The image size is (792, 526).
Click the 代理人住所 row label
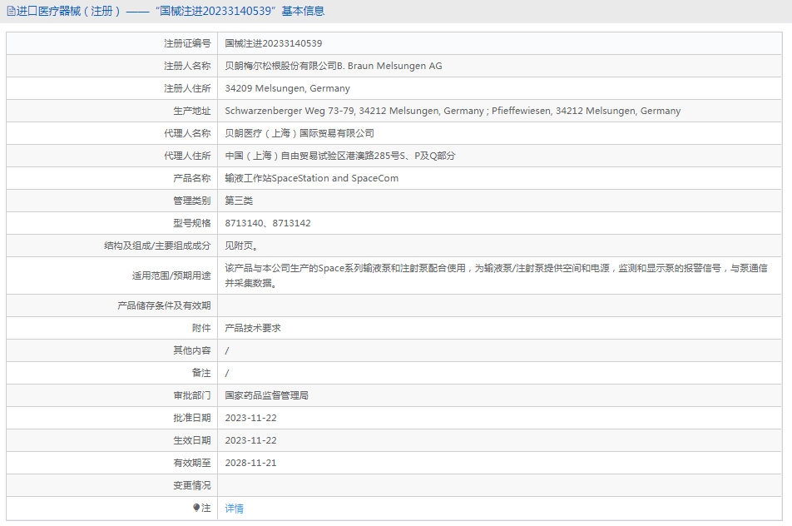point(187,156)
